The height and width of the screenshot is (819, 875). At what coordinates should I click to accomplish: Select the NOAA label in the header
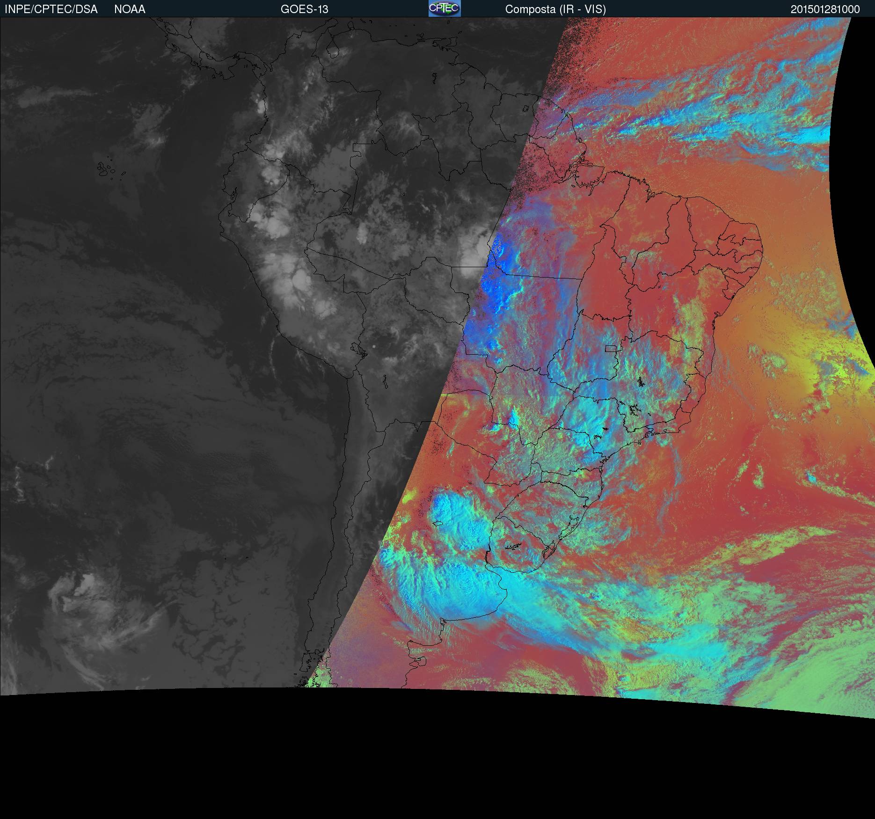130,9
